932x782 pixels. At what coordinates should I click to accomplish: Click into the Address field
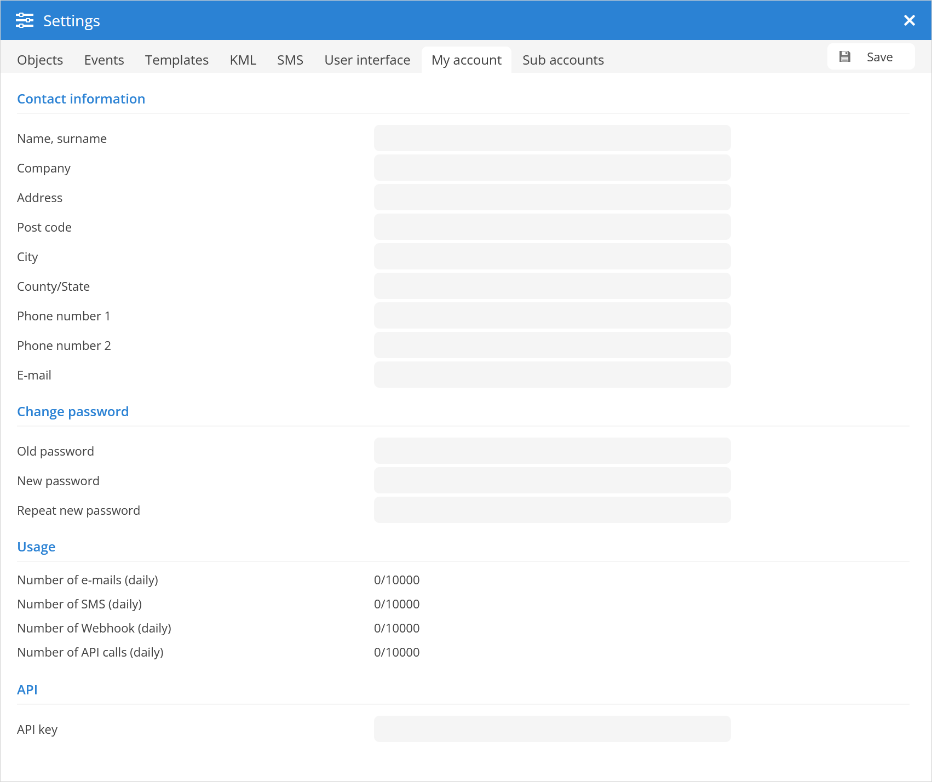click(x=552, y=197)
